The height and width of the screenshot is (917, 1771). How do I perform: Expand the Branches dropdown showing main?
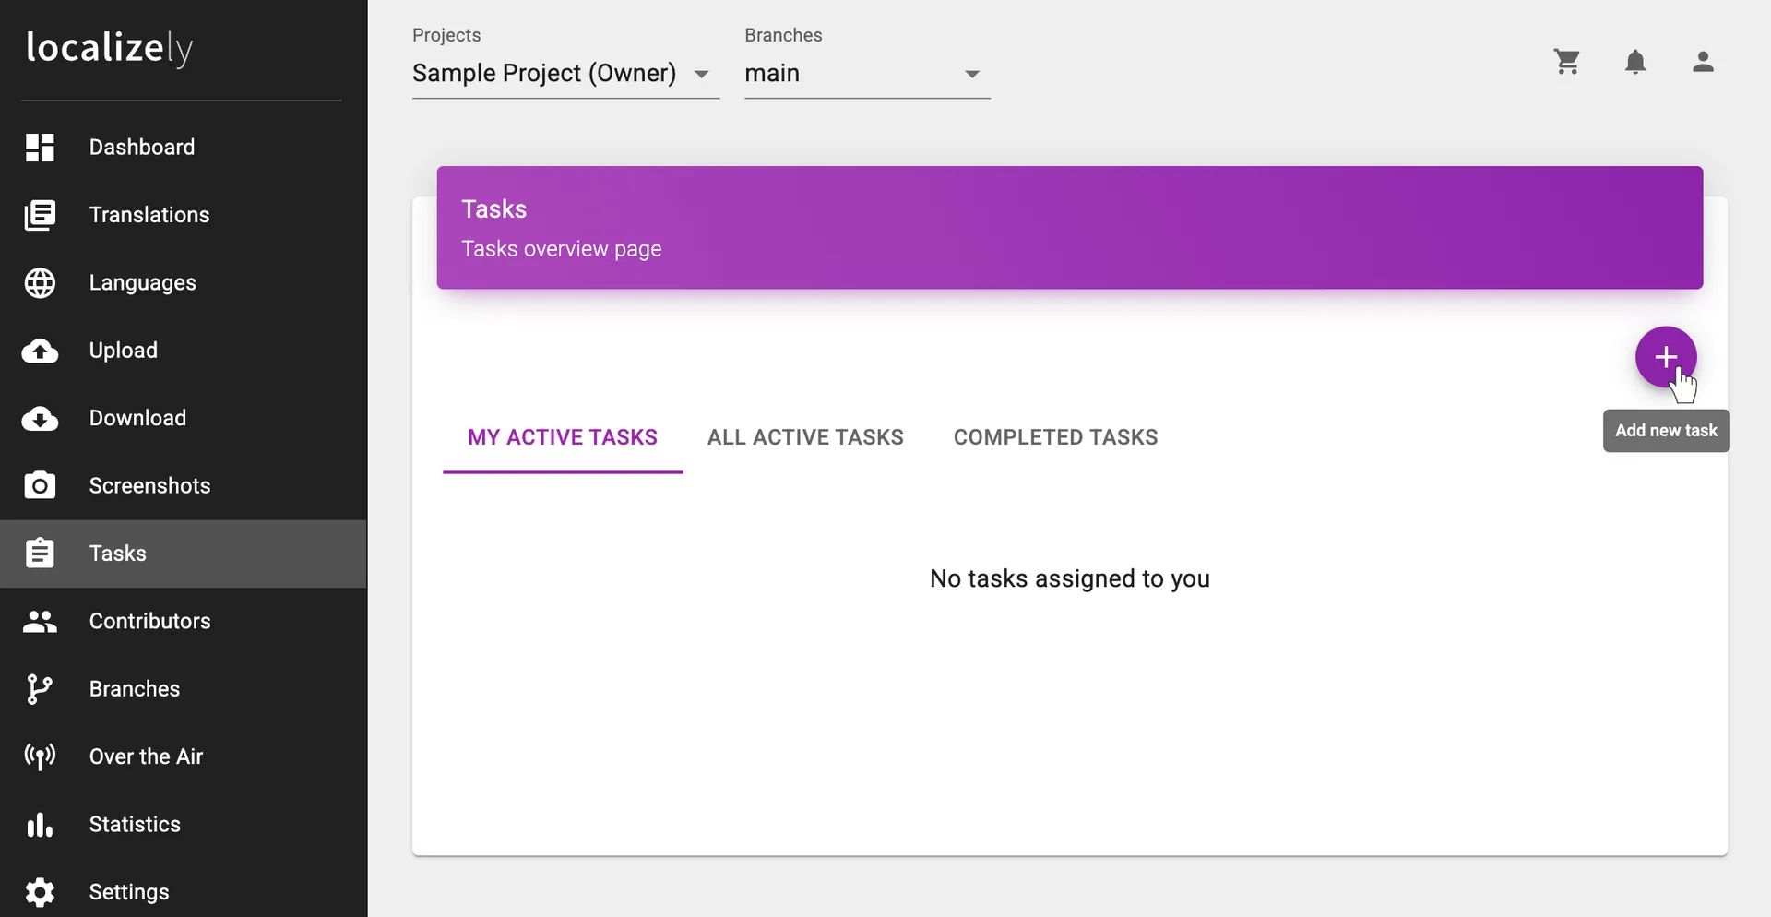point(972,74)
